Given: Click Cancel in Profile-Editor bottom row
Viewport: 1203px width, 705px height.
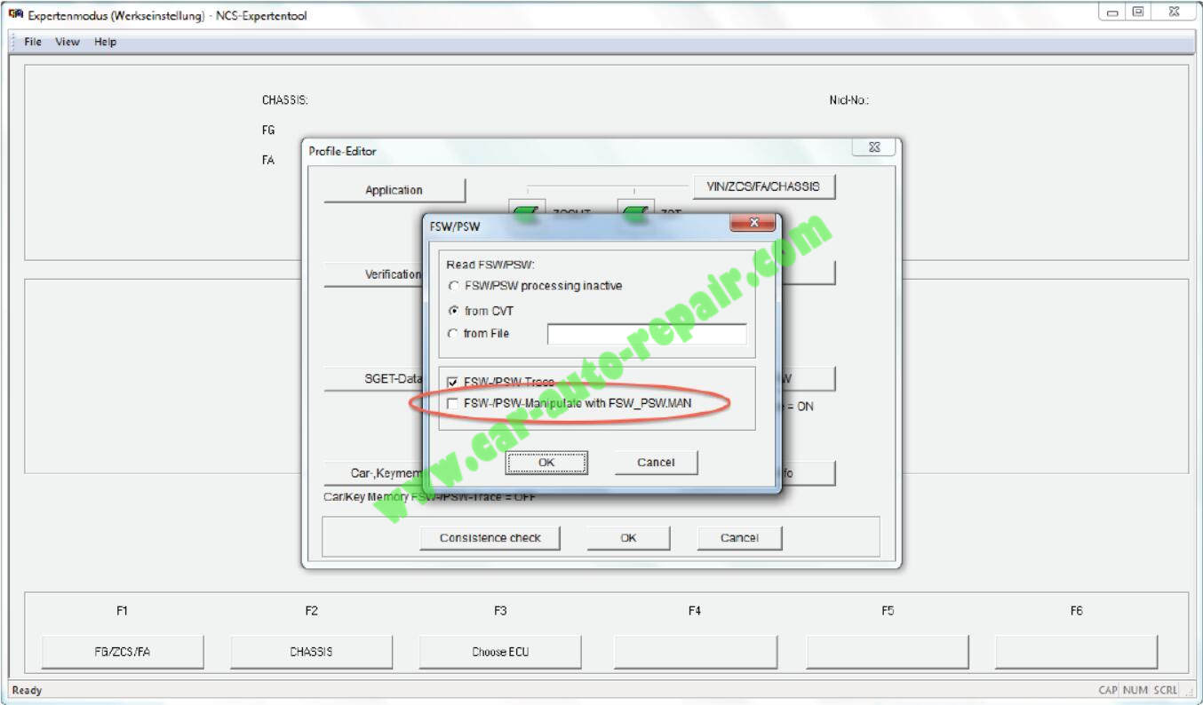Looking at the screenshot, I should (x=739, y=538).
